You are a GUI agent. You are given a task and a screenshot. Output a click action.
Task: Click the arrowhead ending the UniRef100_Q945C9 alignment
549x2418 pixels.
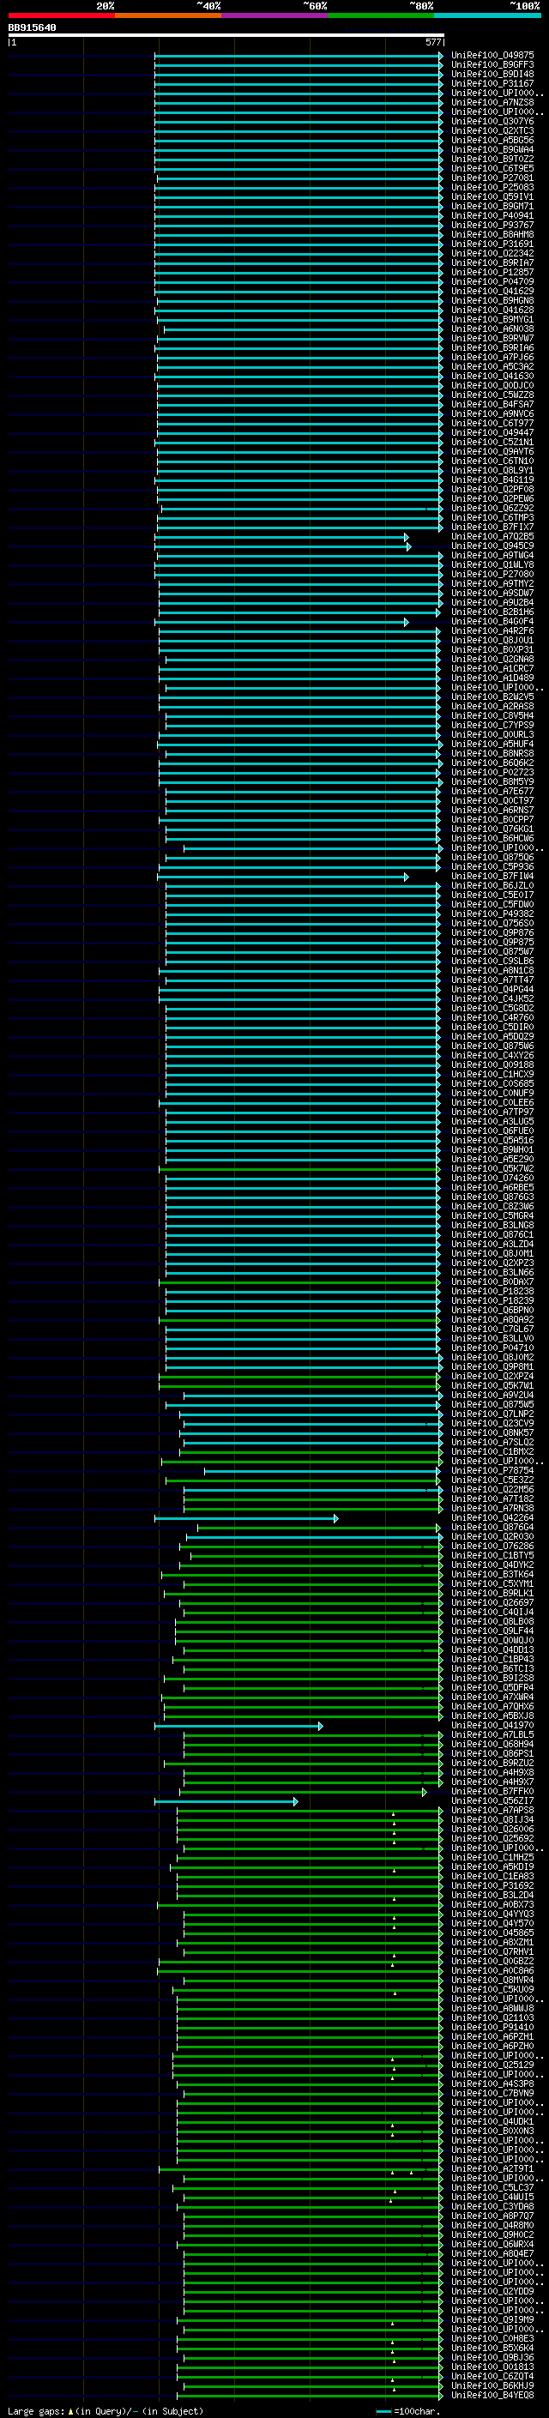[408, 547]
